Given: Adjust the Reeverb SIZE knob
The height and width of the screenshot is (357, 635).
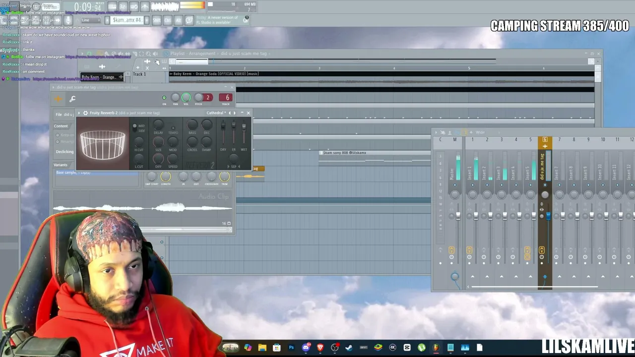Looking at the screenshot, I should pos(158,142).
